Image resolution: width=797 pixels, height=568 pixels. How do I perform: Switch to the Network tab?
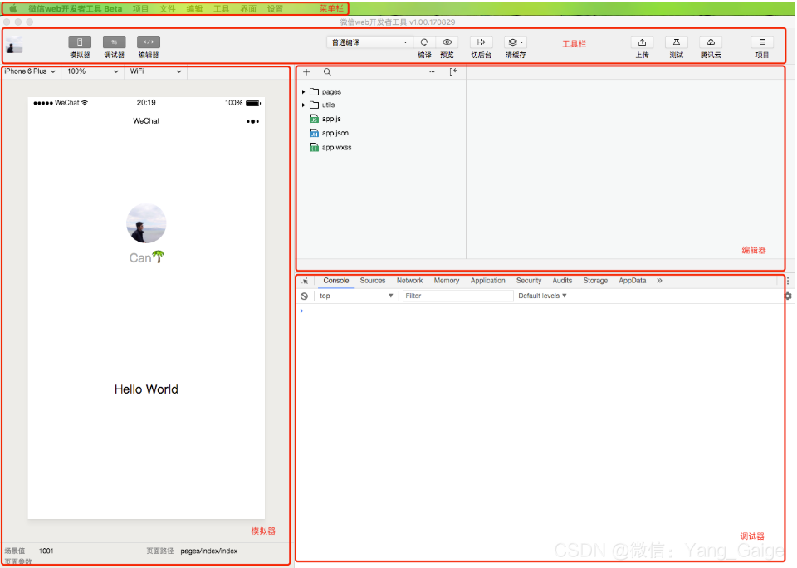409,281
